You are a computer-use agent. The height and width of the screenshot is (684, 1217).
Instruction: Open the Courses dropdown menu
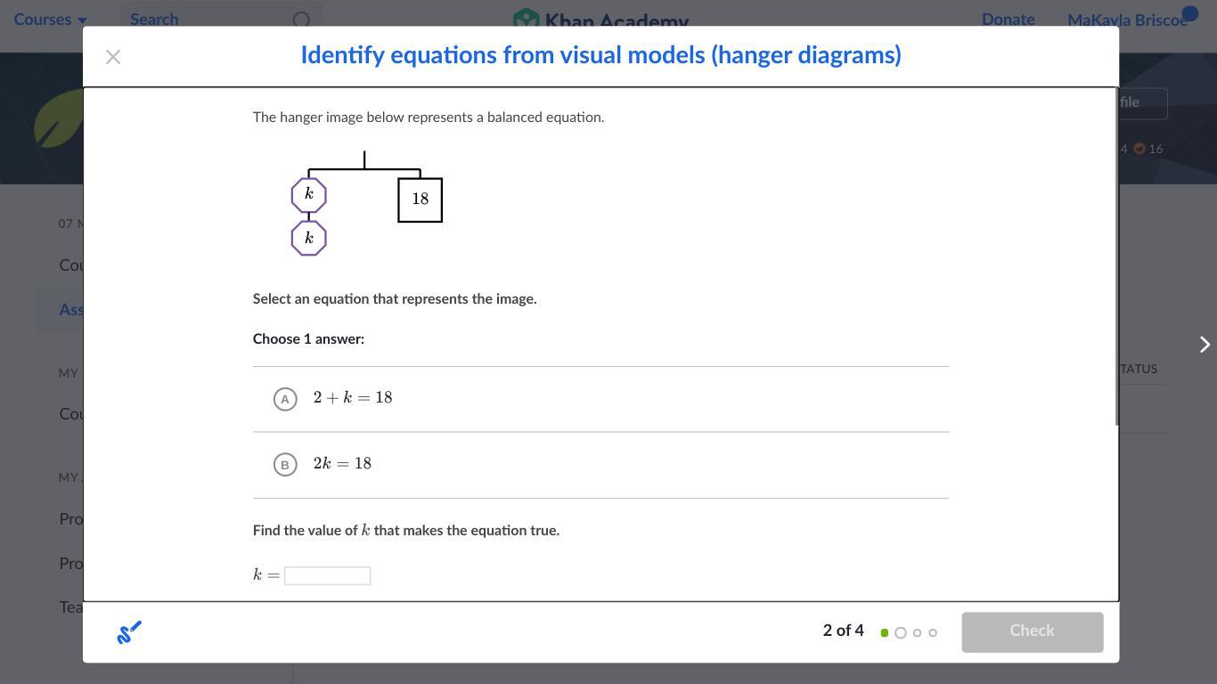[x=50, y=20]
